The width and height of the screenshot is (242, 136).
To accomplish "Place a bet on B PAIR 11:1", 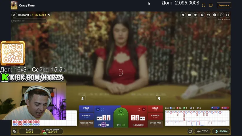I will coord(155,109).
